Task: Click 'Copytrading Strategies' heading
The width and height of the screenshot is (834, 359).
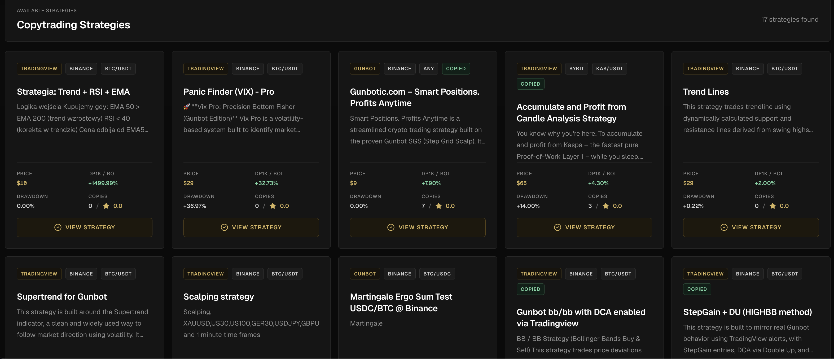Action: point(73,25)
